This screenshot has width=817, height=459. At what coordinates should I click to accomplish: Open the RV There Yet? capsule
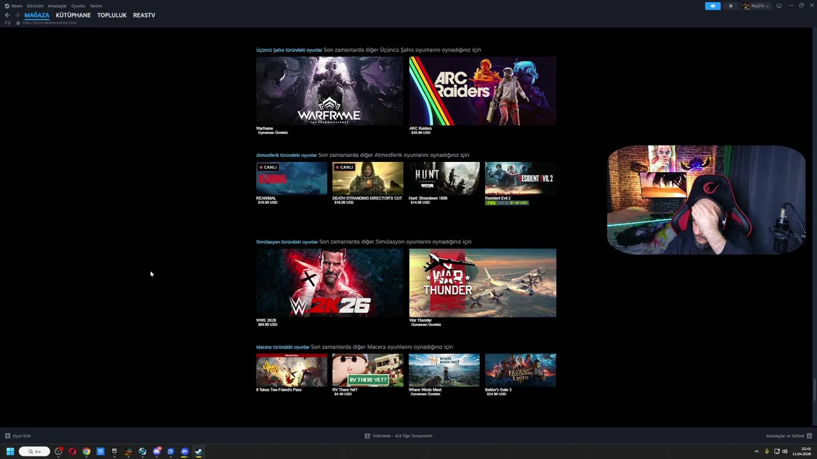click(368, 370)
